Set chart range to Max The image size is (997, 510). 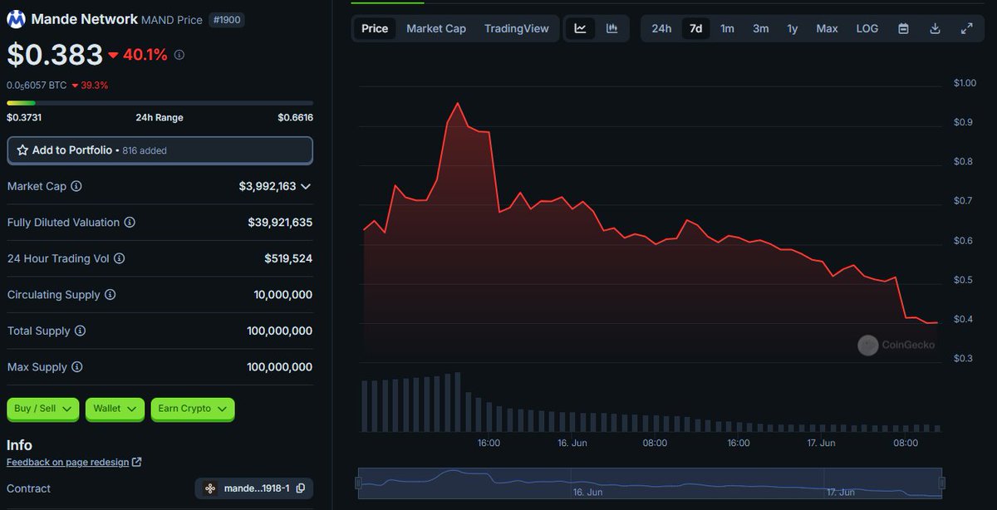pyautogui.click(x=827, y=28)
